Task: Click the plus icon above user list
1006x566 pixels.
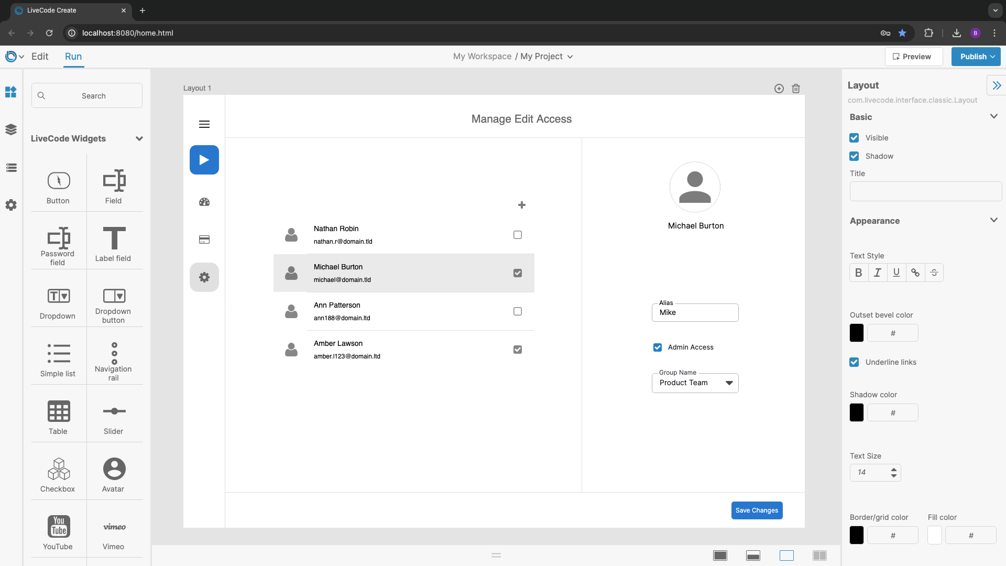Action: (522, 205)
